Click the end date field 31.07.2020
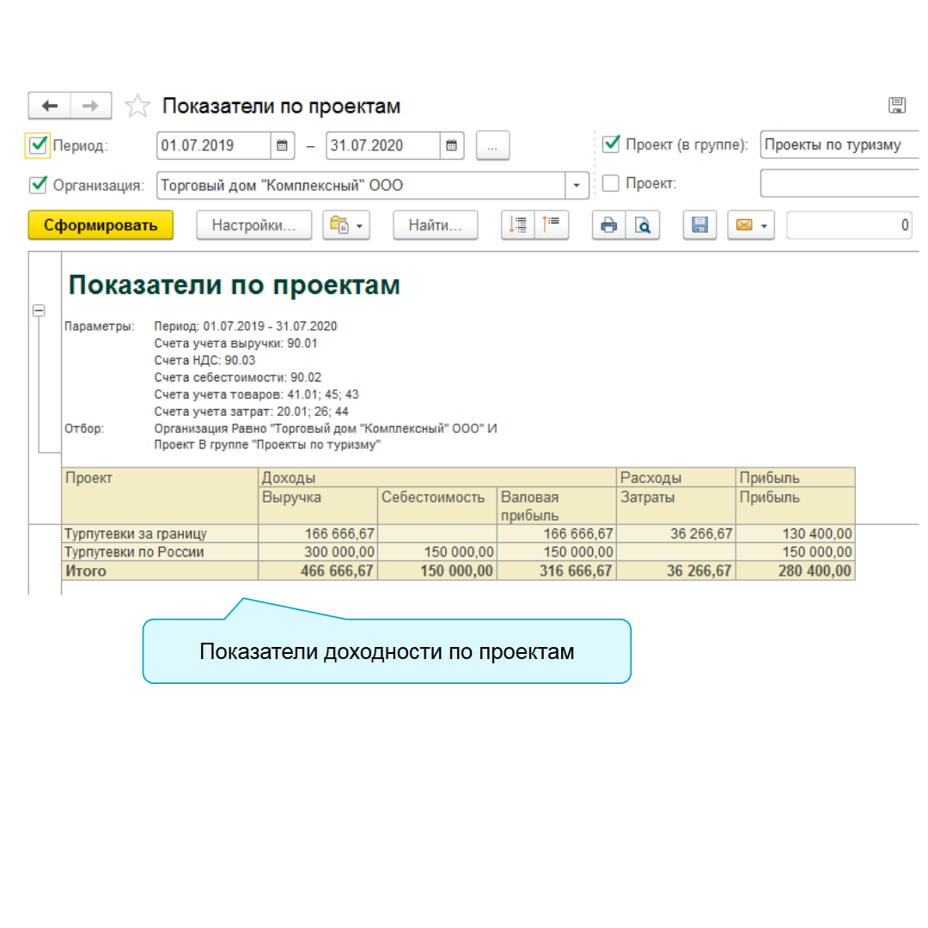The height and width of the screenshot is (928, 928). [x=383, y=145]
